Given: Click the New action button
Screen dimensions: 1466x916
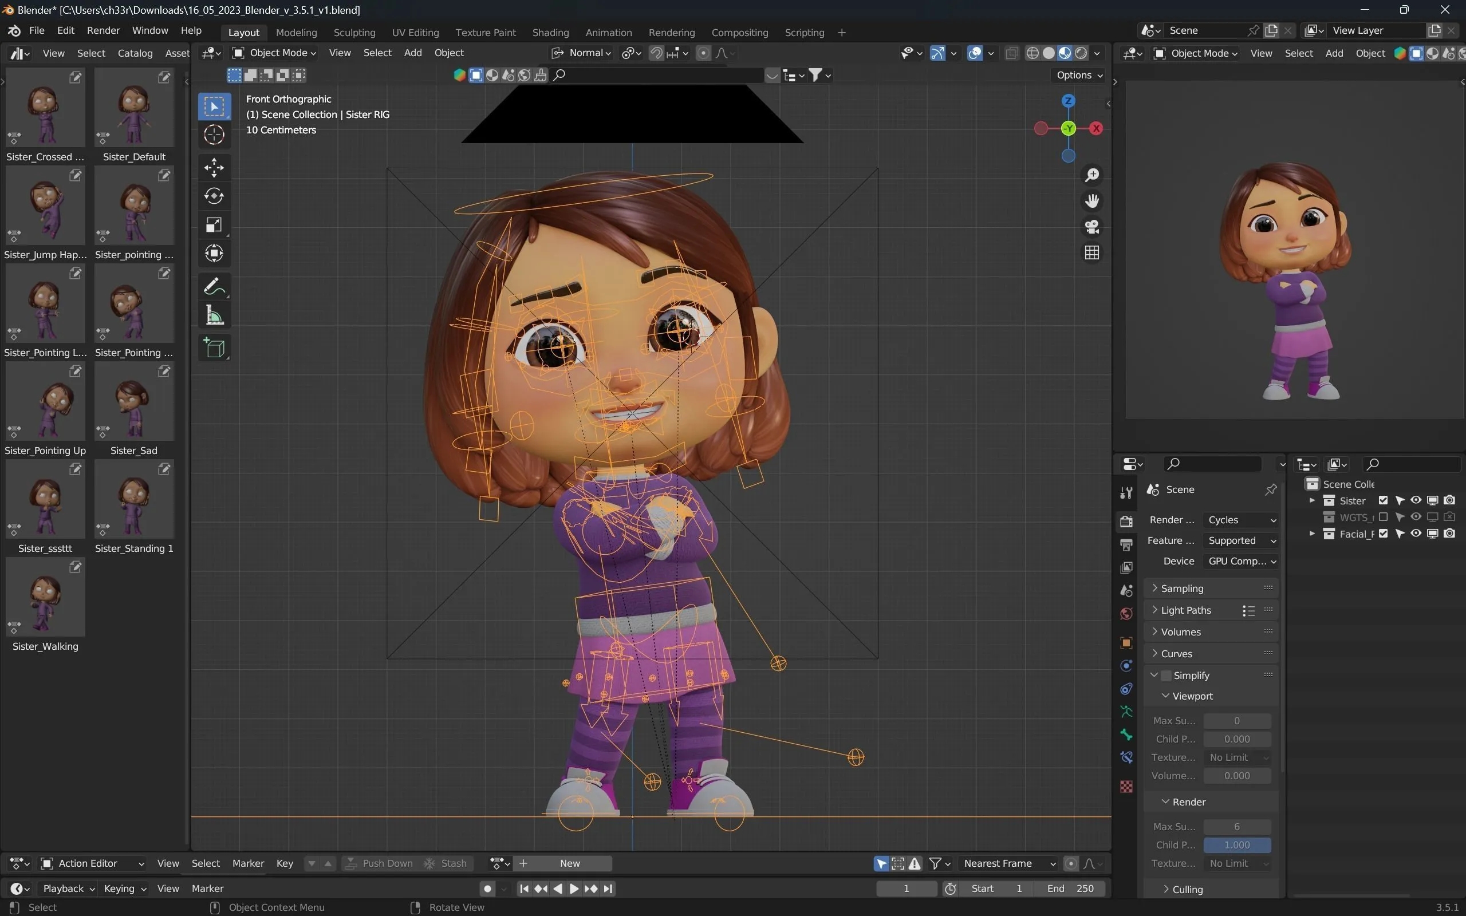Looking at the screenshot, I should point(569,863).
